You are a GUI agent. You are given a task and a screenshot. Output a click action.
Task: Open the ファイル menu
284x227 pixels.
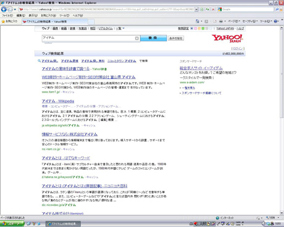pyautogui.click(x=7, y=15)
